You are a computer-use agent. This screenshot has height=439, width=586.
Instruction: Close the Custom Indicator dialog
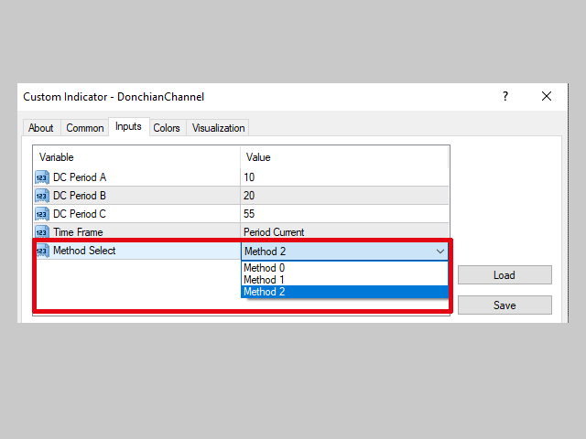tap(547, 96)
